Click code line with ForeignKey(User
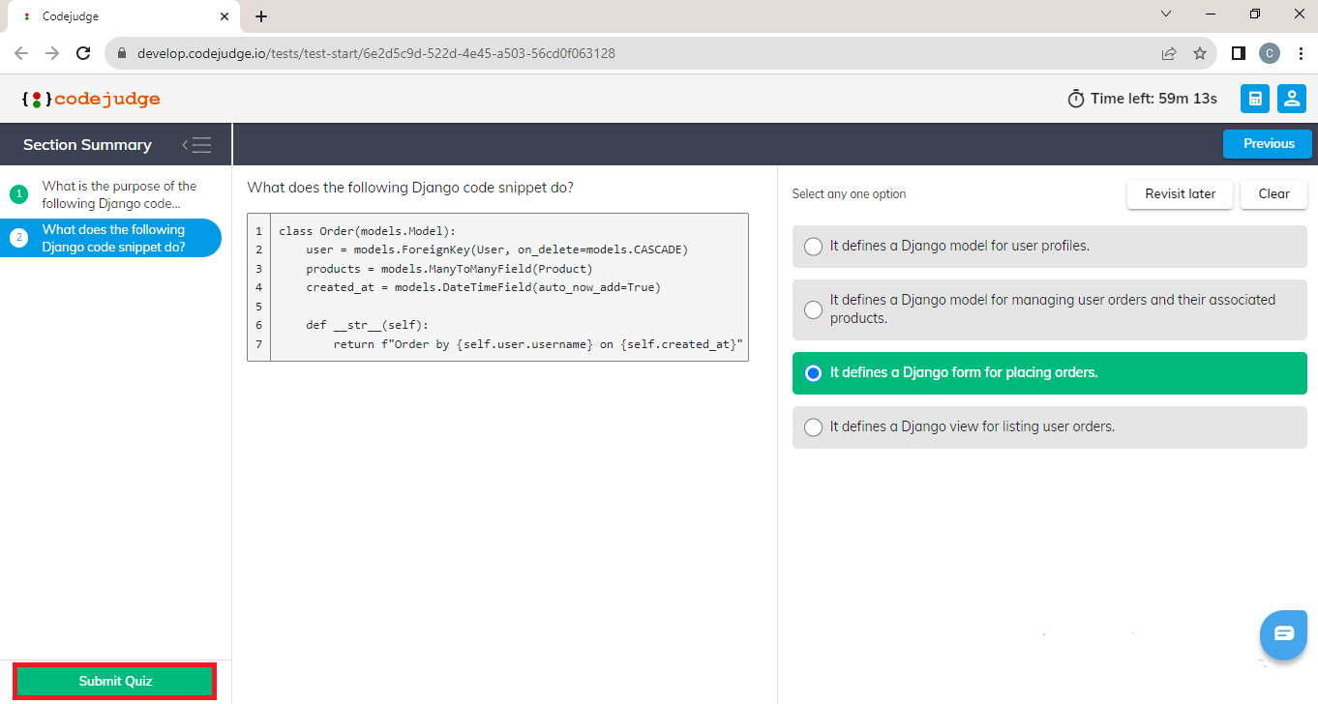The height and width of the screenshot is (704, 1318). [496, 249]
